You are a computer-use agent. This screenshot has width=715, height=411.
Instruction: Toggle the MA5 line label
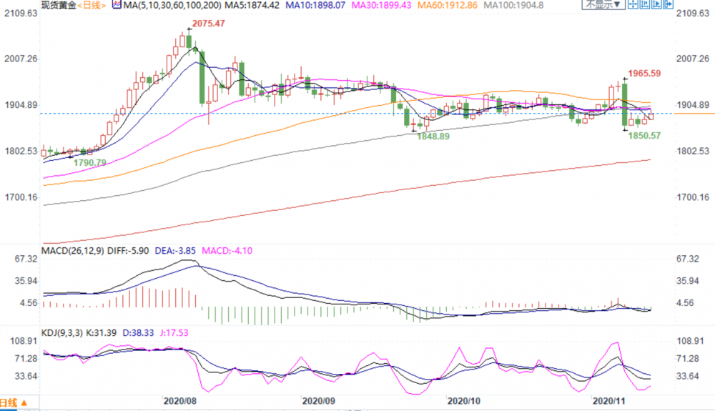click(x=252, y=6)
